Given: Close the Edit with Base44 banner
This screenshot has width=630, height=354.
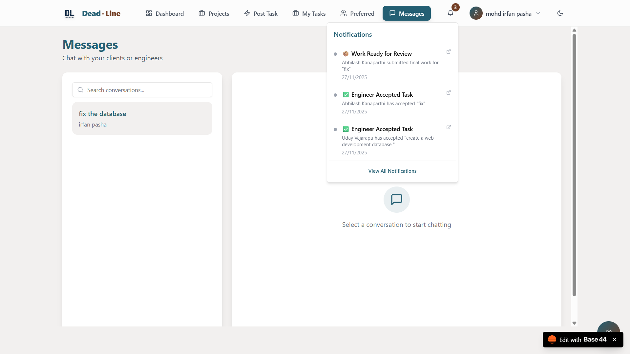Looking at the screenshot, I should (615, 340).
